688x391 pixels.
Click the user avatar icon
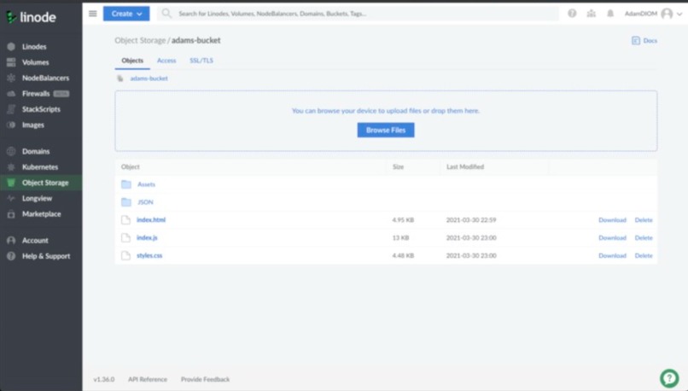[x=667, y=14]
